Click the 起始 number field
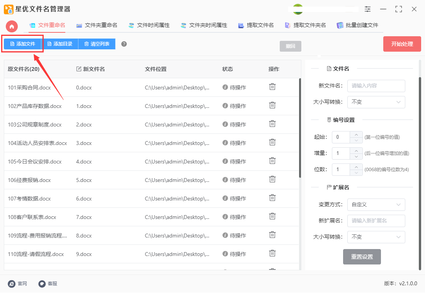 (341, 137)
